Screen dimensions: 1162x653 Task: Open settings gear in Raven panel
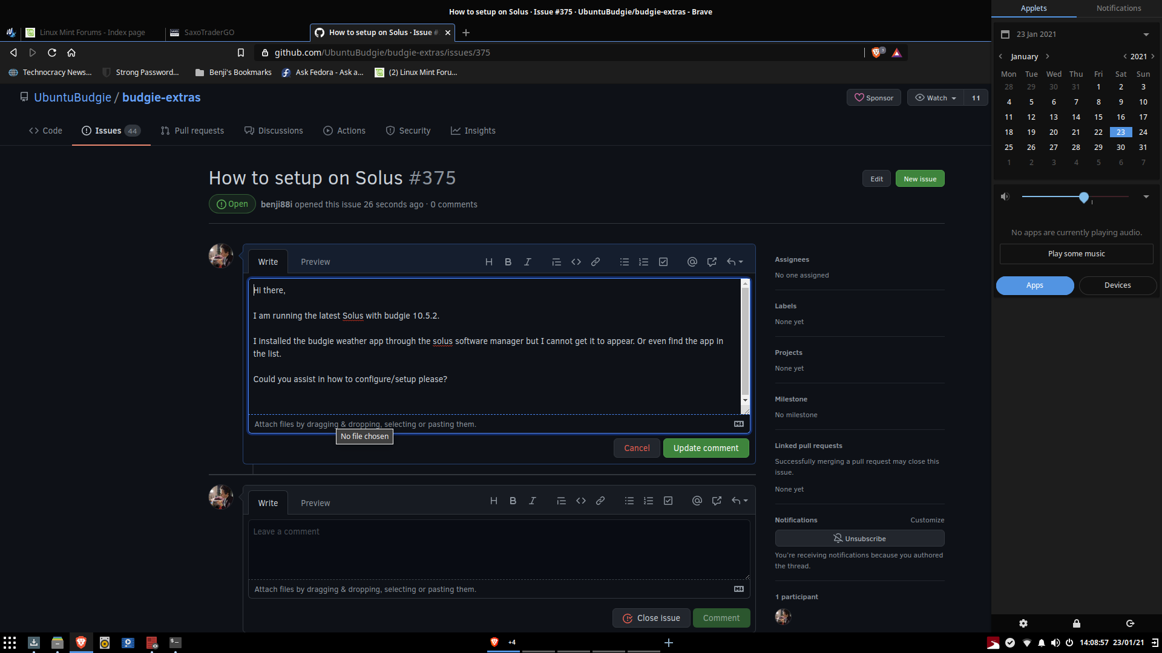[x=1023, y=623]
